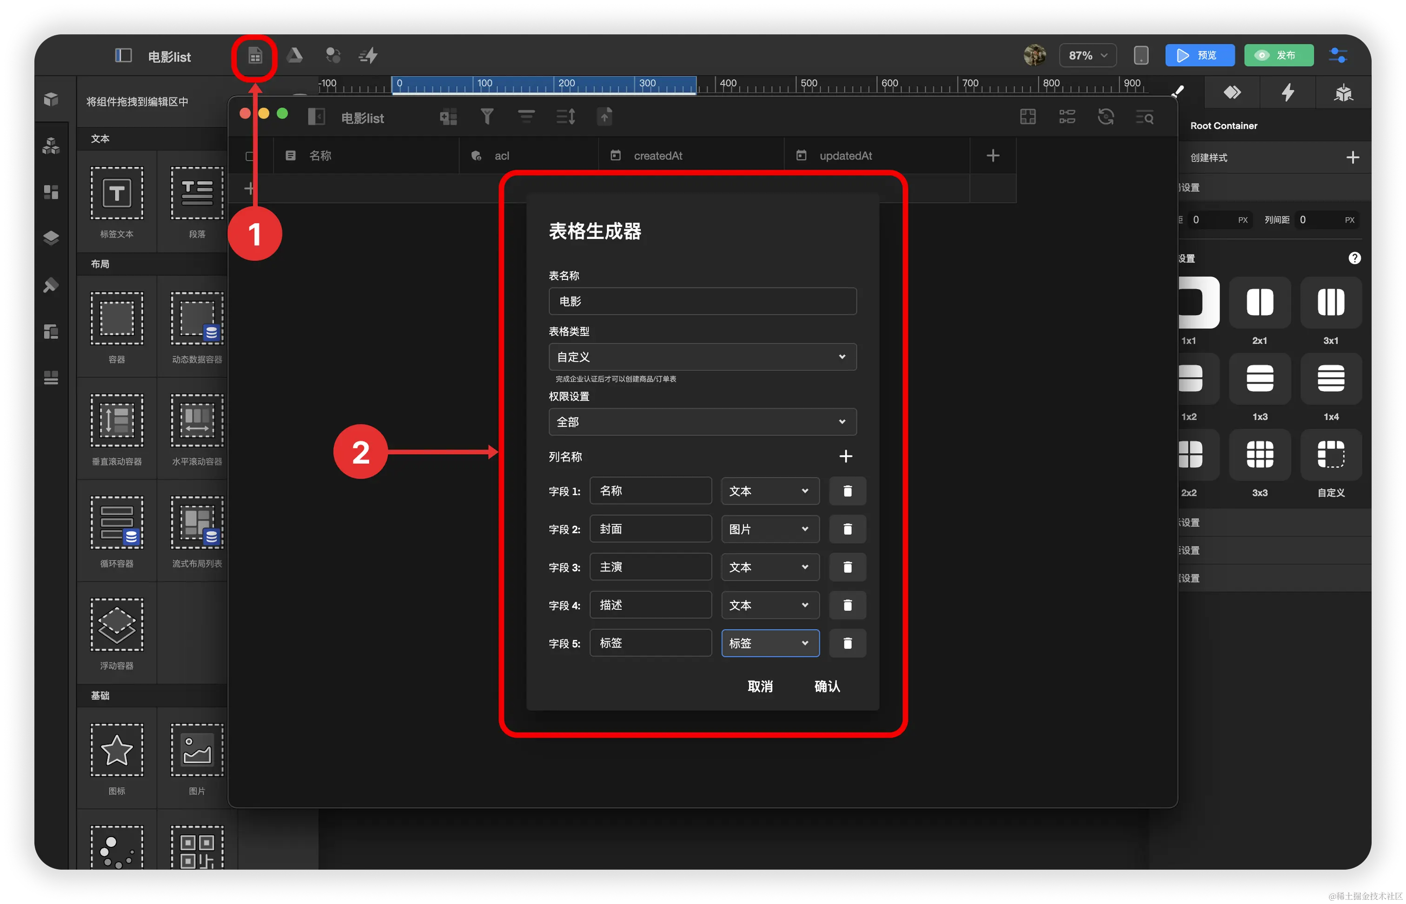Click the refresh data icon in table window
Image resolution: width=1406 pixels, height=904 pixels.
pyautogui.click(x=1106, y=117)
